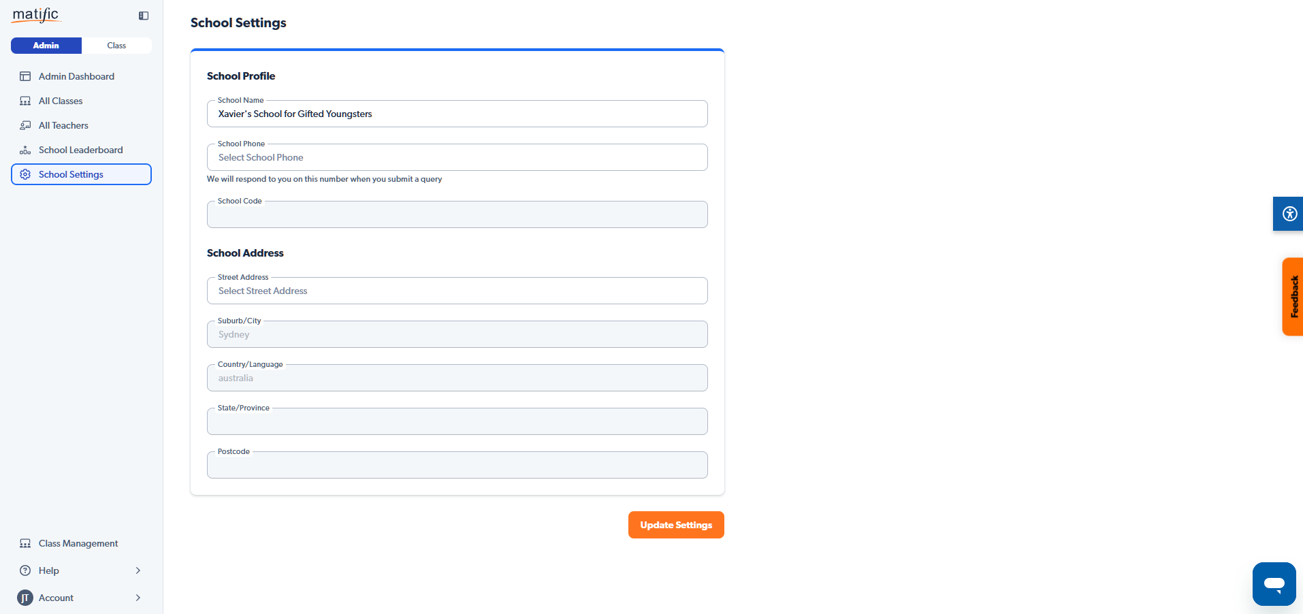Click the Account avatar icon

tap(25, 598)
